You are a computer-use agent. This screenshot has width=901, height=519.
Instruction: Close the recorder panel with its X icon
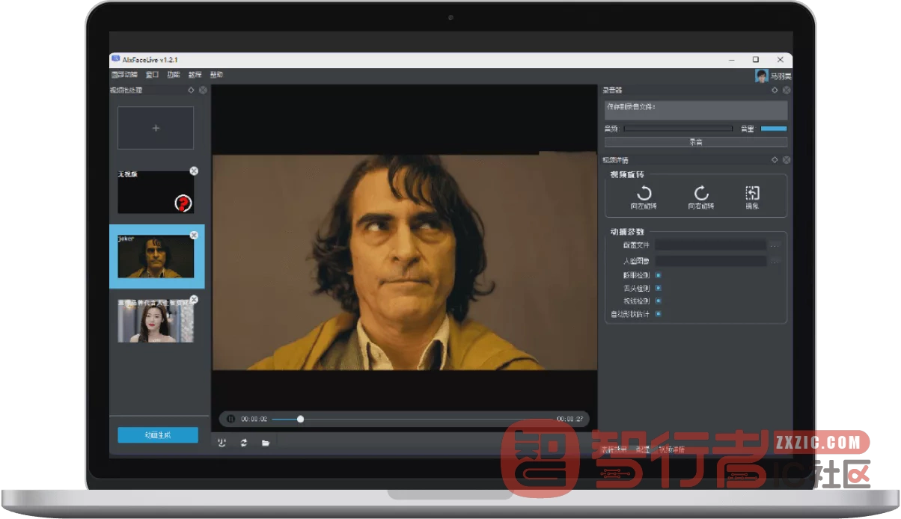(787, 90)
